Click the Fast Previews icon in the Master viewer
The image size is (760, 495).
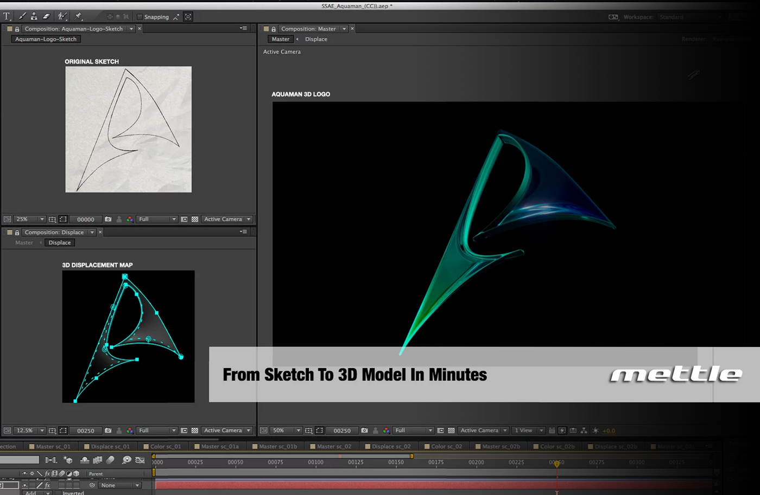[x=562, y=430]
